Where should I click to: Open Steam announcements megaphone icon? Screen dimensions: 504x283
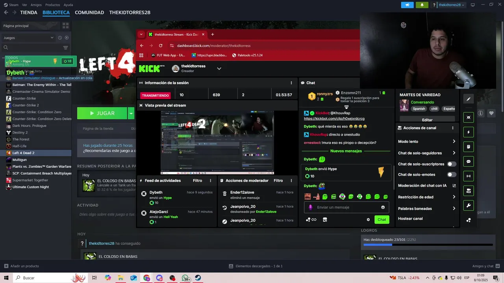(407, 5)
